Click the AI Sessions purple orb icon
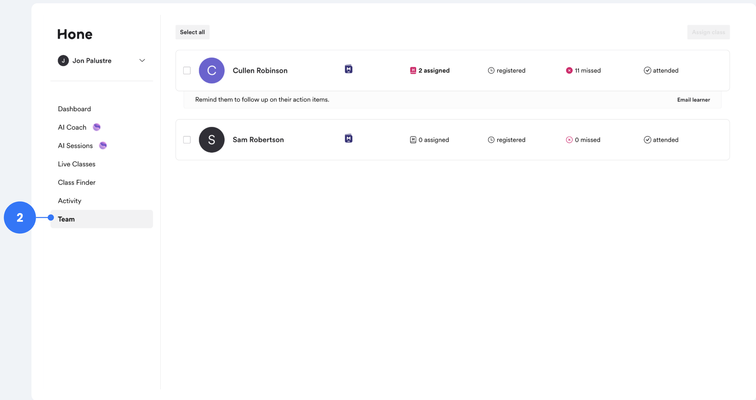This screenshot has width=756, height=400. [x=103, y=145]
